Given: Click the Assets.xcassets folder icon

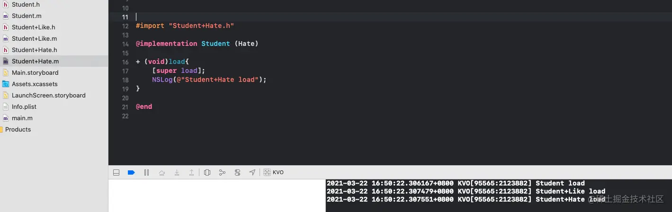Looking at the screenshot, I should pyautogui.click(x=6, y=84).
